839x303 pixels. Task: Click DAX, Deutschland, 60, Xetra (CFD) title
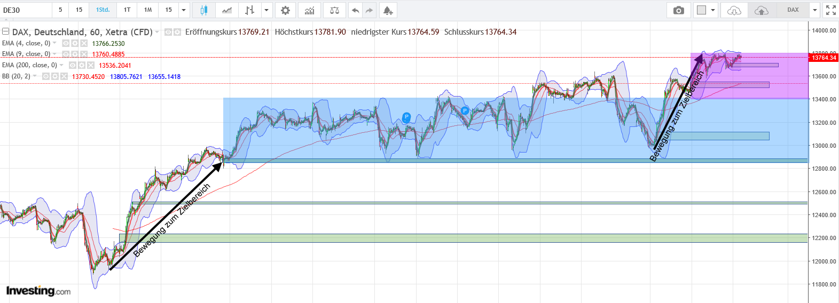(82, 32)
